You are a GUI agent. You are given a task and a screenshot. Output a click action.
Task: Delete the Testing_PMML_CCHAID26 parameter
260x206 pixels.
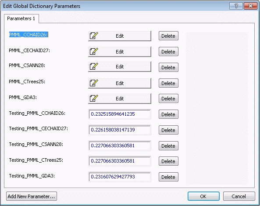[x=168, y=114]
